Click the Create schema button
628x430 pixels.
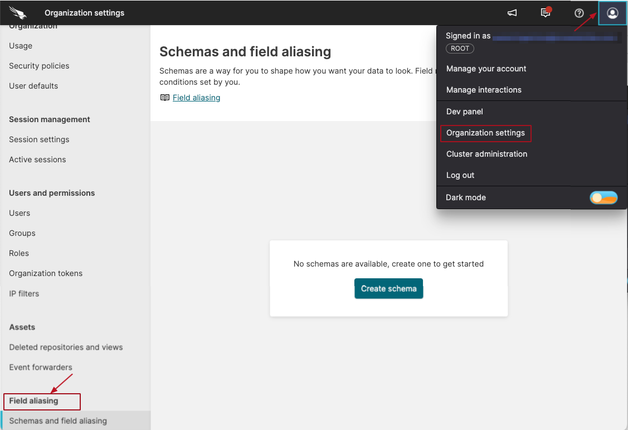click(x=388, y=288)
